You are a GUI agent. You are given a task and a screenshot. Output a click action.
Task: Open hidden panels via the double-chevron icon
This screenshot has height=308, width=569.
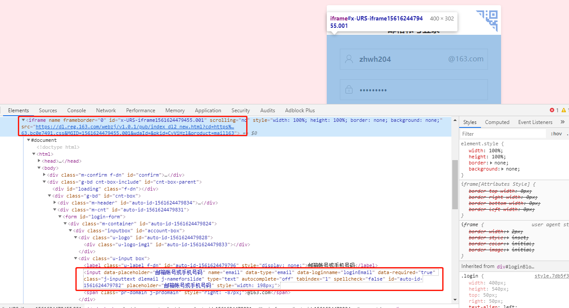click(x=562, y=122)
